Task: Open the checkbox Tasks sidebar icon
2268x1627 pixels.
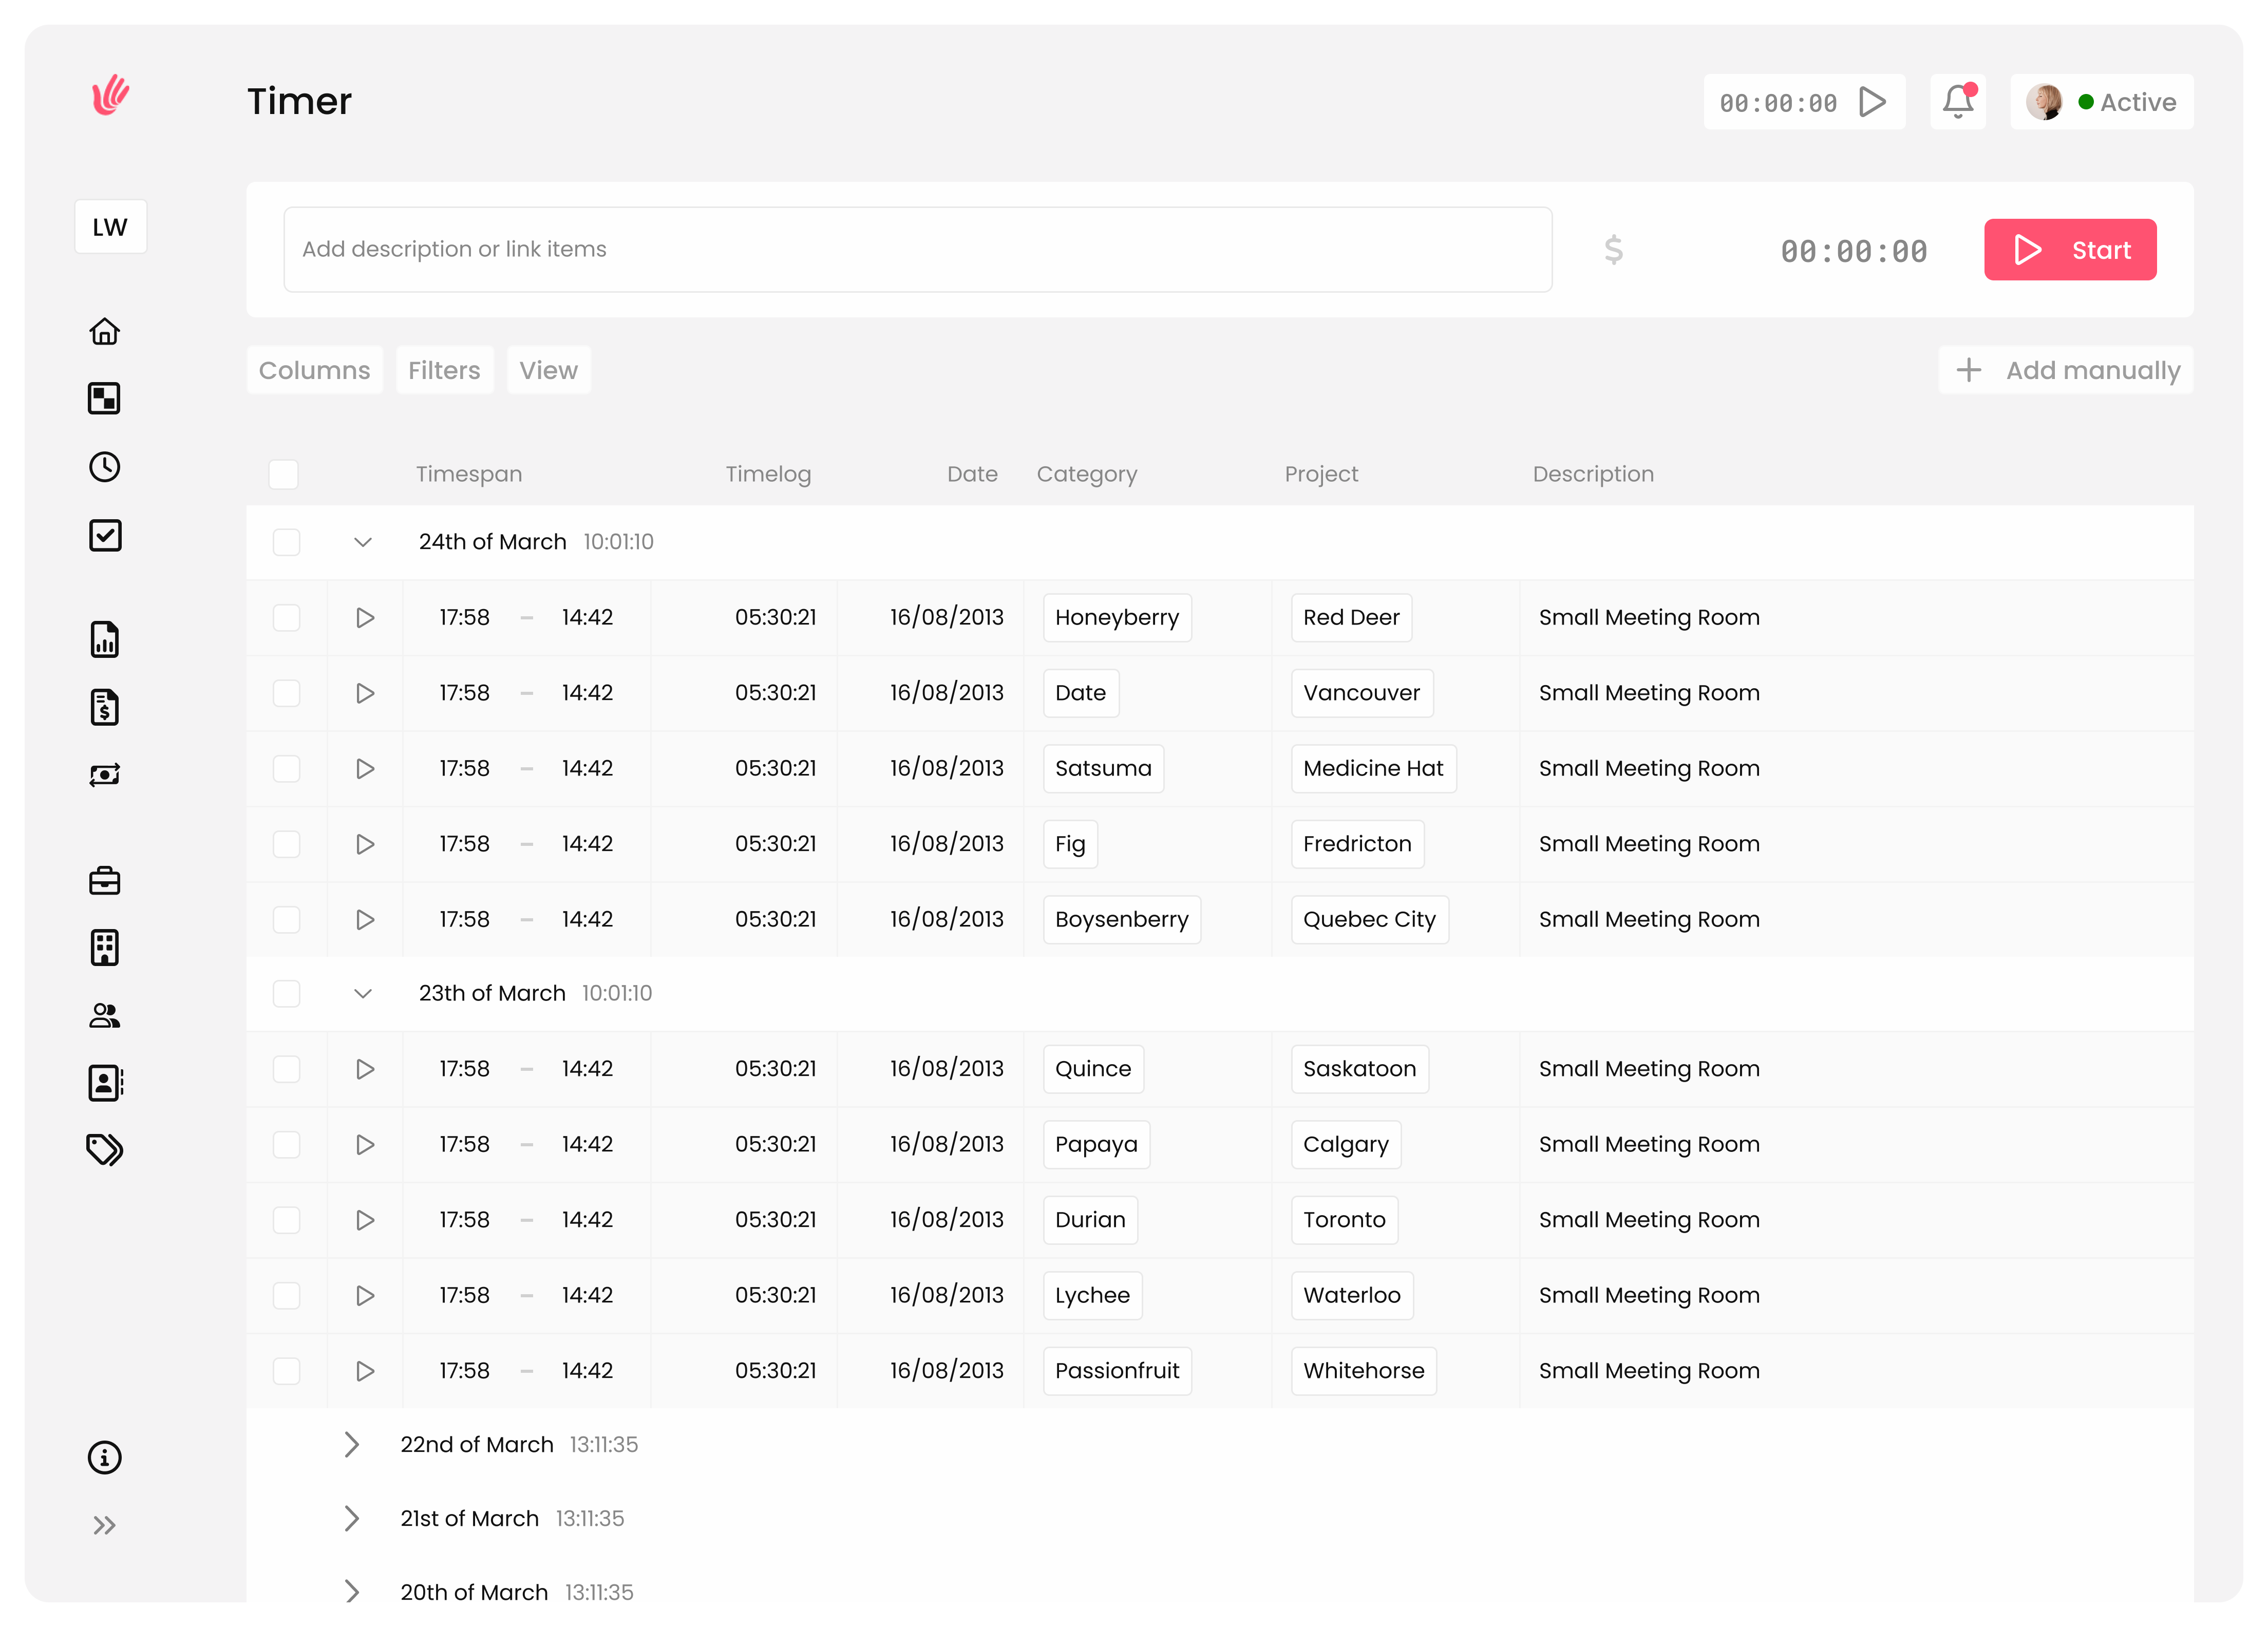Action: coord(105,535)
